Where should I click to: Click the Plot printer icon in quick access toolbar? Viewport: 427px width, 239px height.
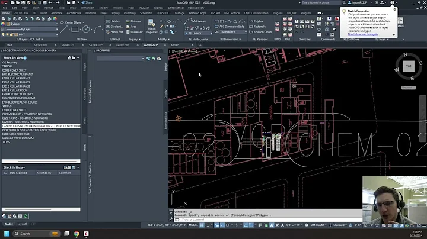44,2
